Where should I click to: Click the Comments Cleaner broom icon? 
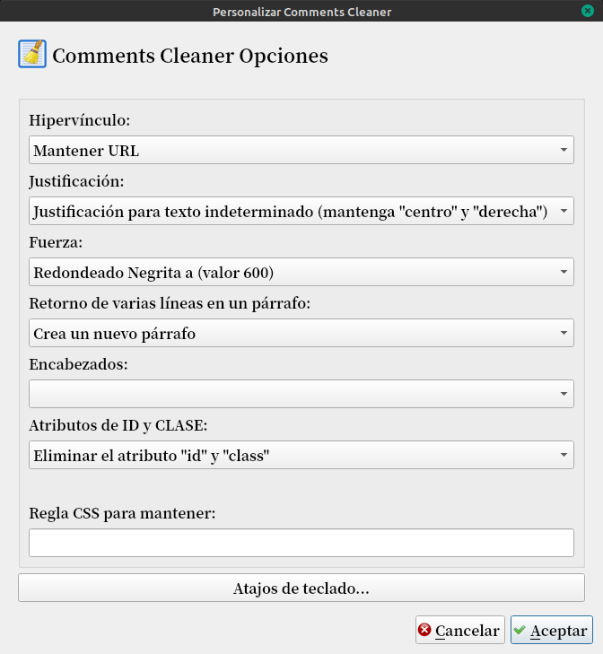coord(32,54)
